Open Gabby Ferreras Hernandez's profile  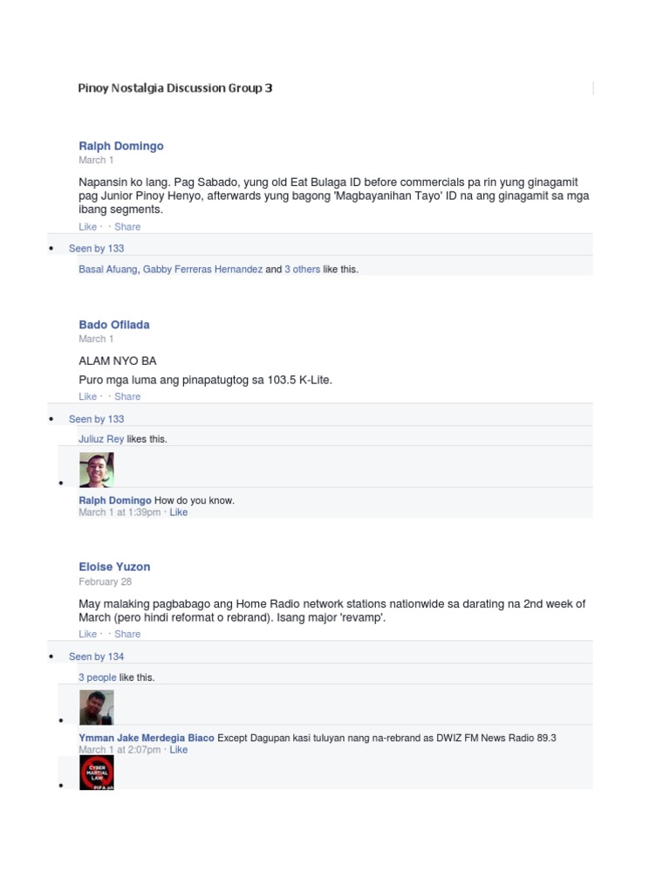[202, 269]
